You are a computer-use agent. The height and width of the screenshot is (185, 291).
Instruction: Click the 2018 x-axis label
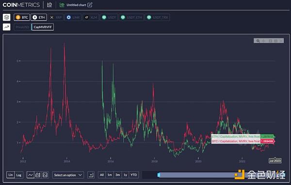tap(154, 161)
